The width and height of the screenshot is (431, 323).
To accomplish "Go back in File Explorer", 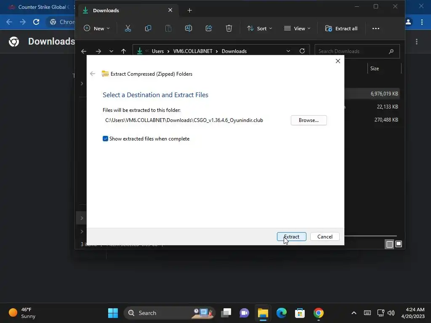I will pyautogui.click(x=84, y=51).
